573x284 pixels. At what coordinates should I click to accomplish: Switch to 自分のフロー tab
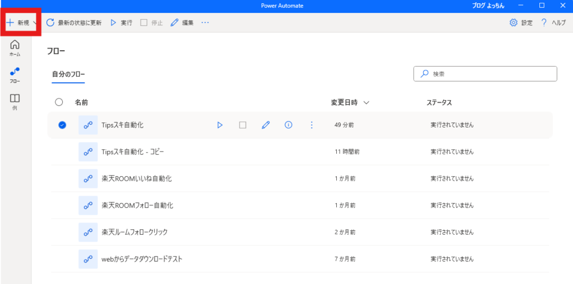(x=68, y=74)
